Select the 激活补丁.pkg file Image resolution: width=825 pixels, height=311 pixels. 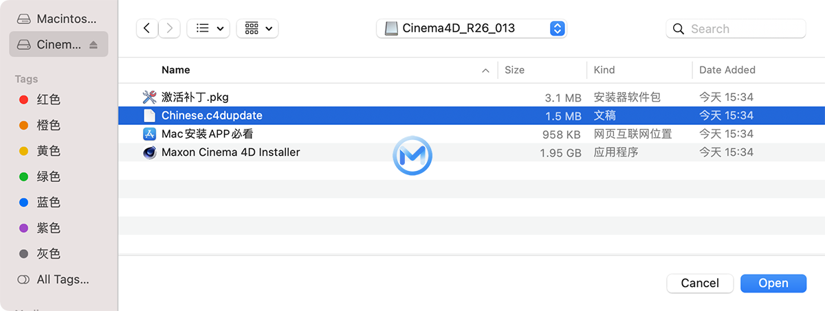tap(472, 97)
